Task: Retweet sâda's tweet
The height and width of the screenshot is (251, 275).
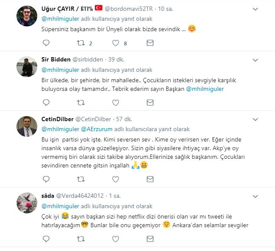Action: [81, 239]
